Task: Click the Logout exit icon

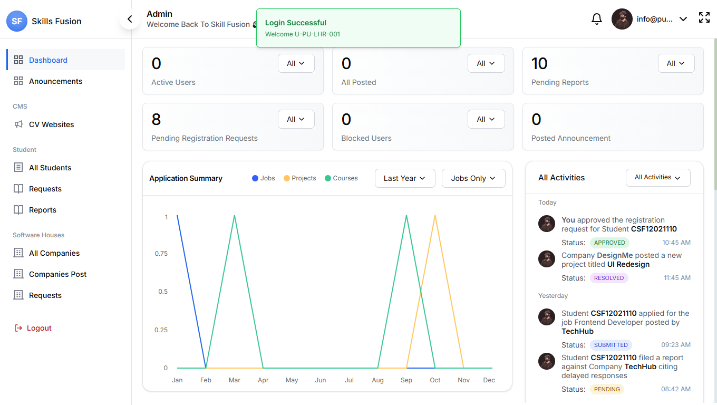Action: pos(18,328)
